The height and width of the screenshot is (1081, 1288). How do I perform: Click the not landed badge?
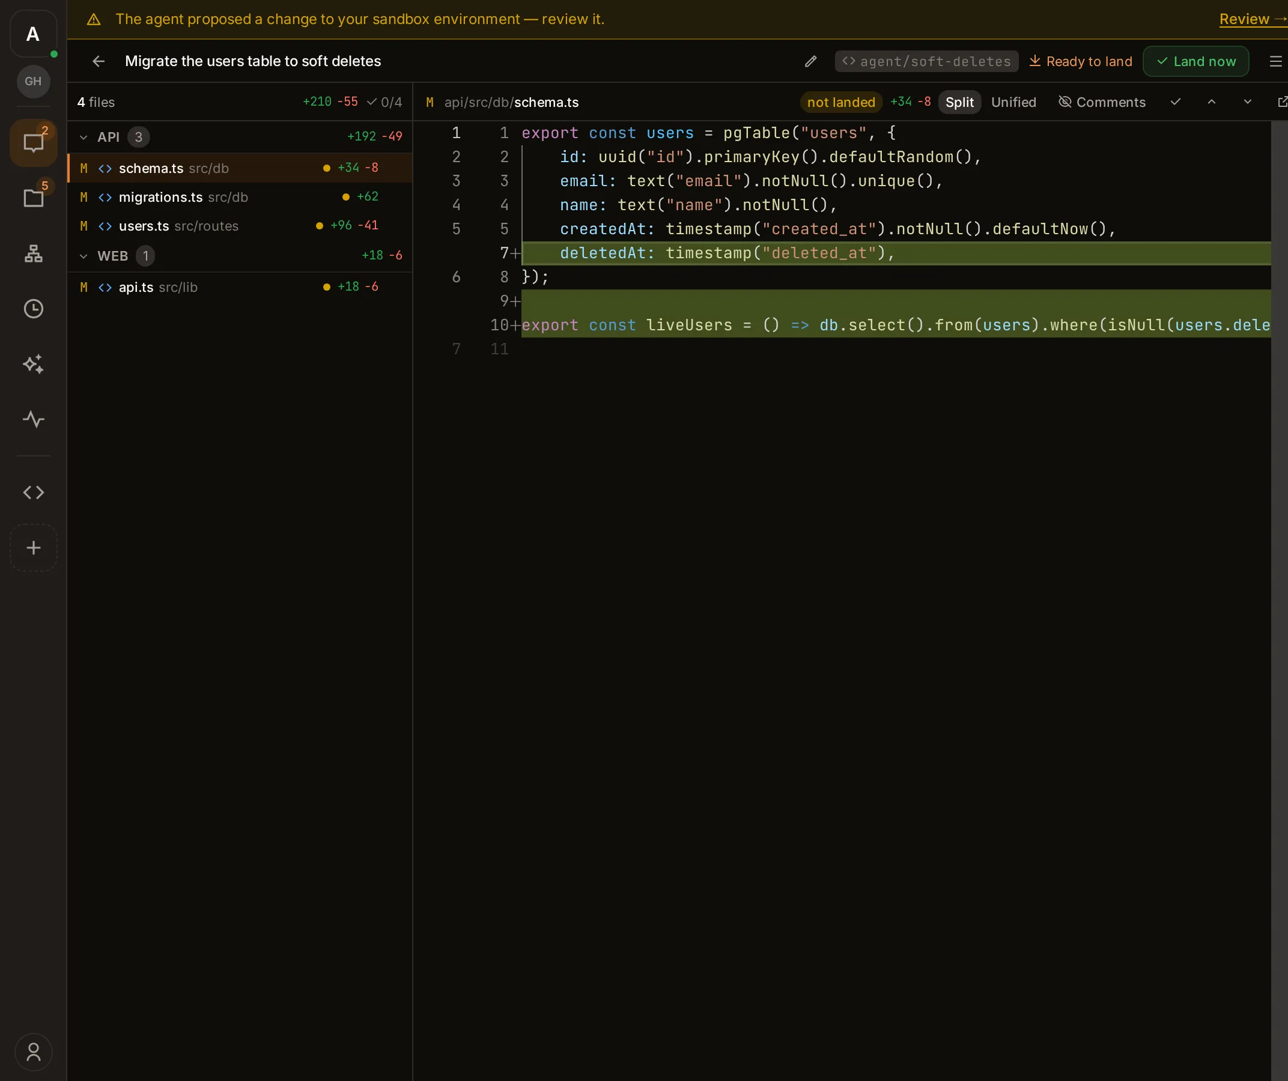pyautogui.click(x=841, y=101)
